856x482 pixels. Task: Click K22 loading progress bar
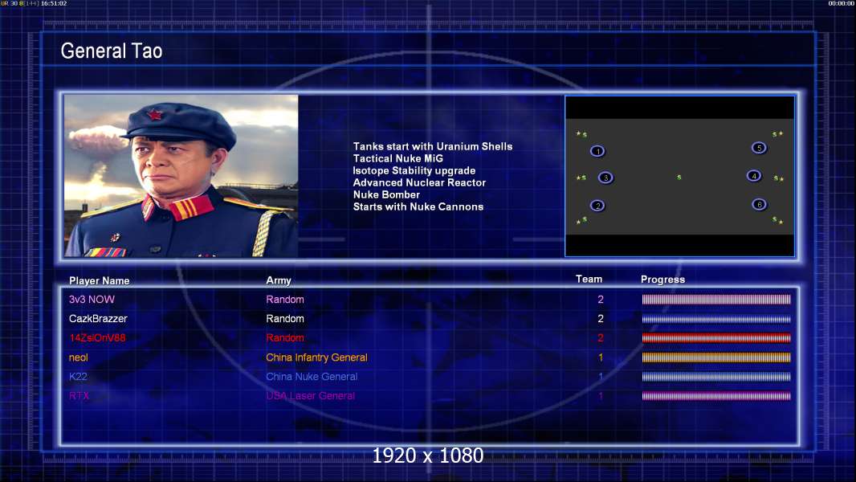716,377
